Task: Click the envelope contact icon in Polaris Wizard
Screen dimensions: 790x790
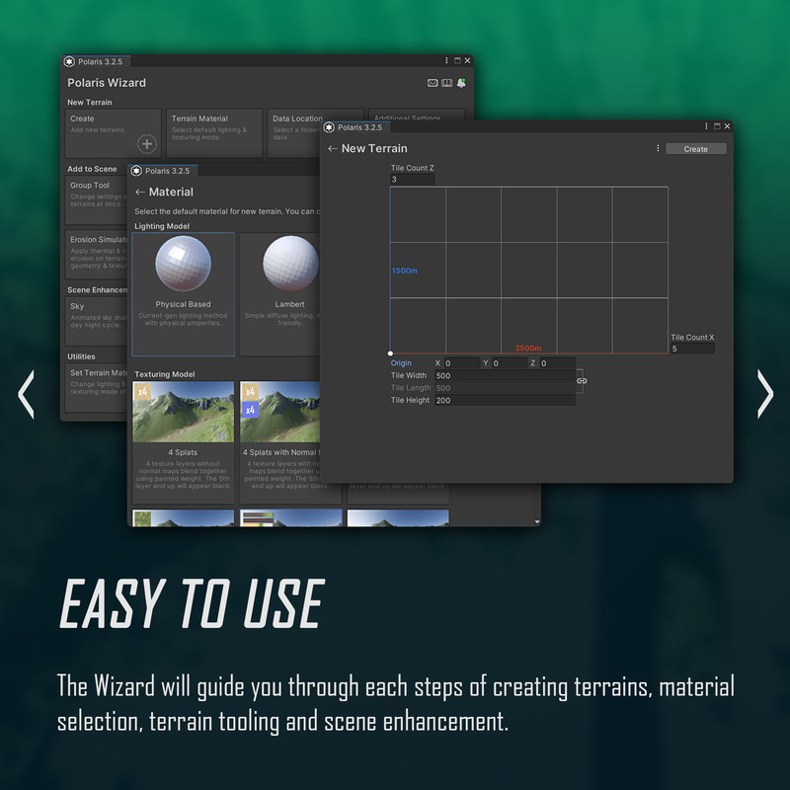Action: [433, 83]
